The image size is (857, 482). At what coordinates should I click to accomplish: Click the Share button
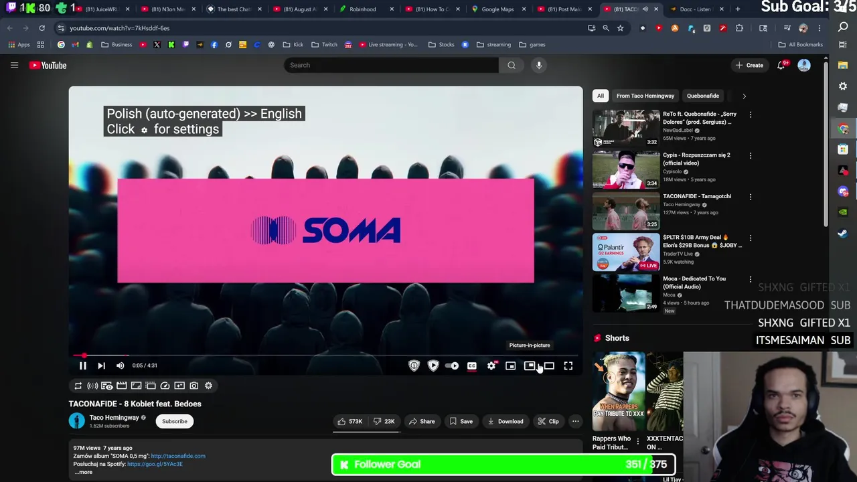(422, 421)
